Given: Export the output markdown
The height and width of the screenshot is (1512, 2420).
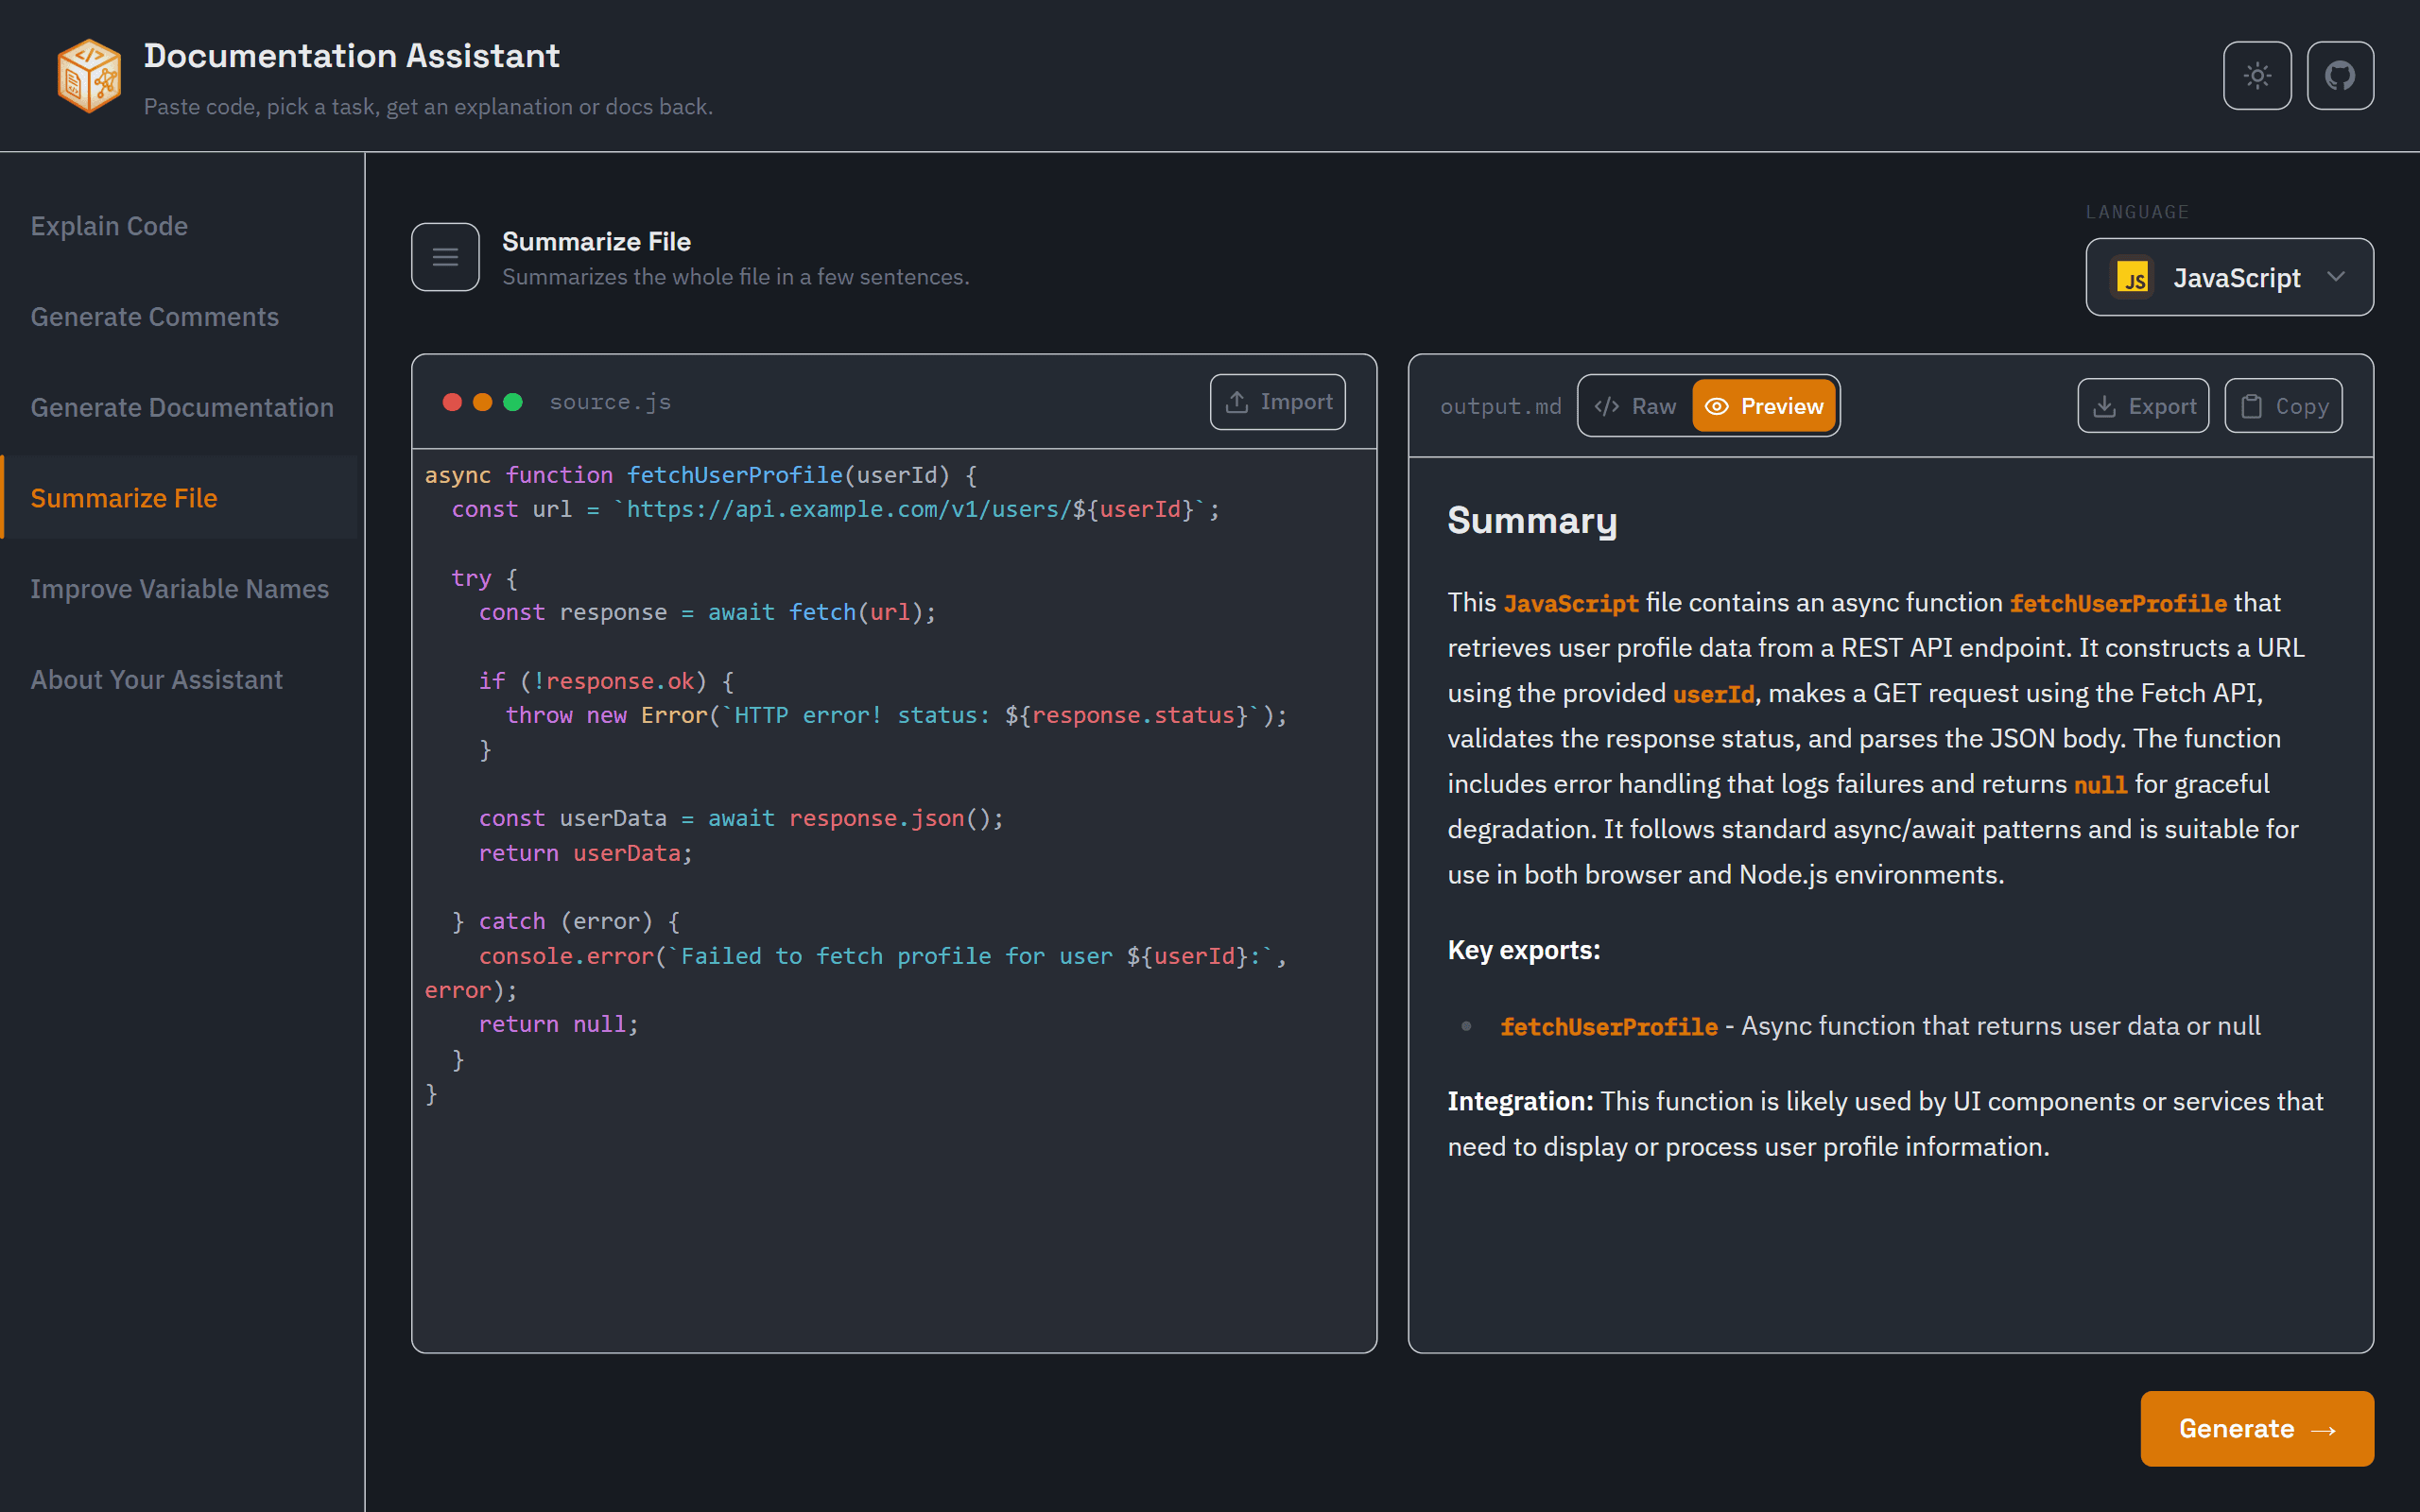Looking at the screenshot, I should 2143,406.
